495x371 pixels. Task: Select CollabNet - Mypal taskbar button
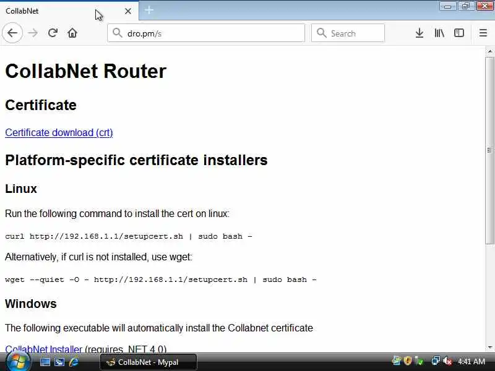[x=148, y=362]
